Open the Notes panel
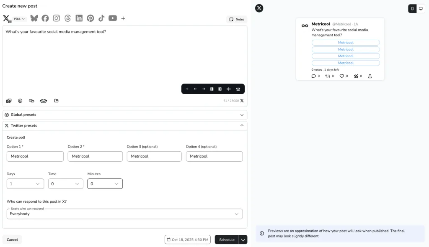Image resolution: width=429 pixels, height=247 pixels. click(x=236, y=19)
